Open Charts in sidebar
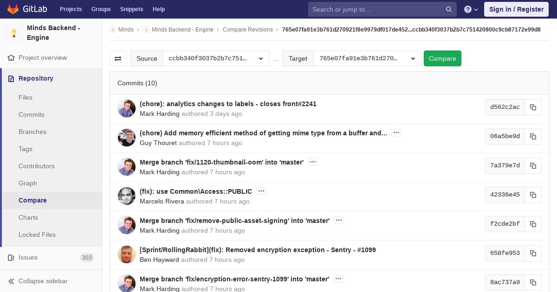 click(28, 217)
